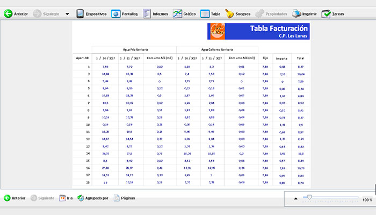
Task: Click the 'Agua Caliente Sanitaria' column group header
Action: coord(217,49)
